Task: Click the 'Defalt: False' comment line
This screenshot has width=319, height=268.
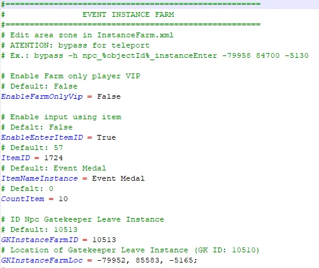Action: 37,127
